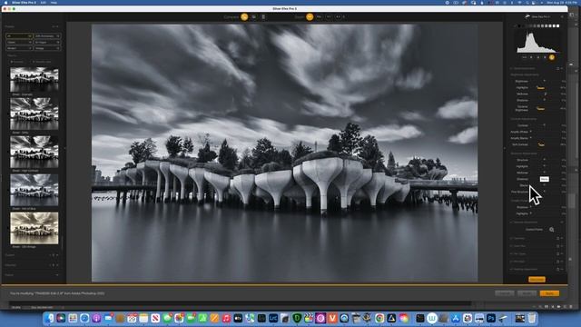The height and width of the screenshot is (327, 581).
Task: Open the Edit menu
Action: click(x=44, y=2)
